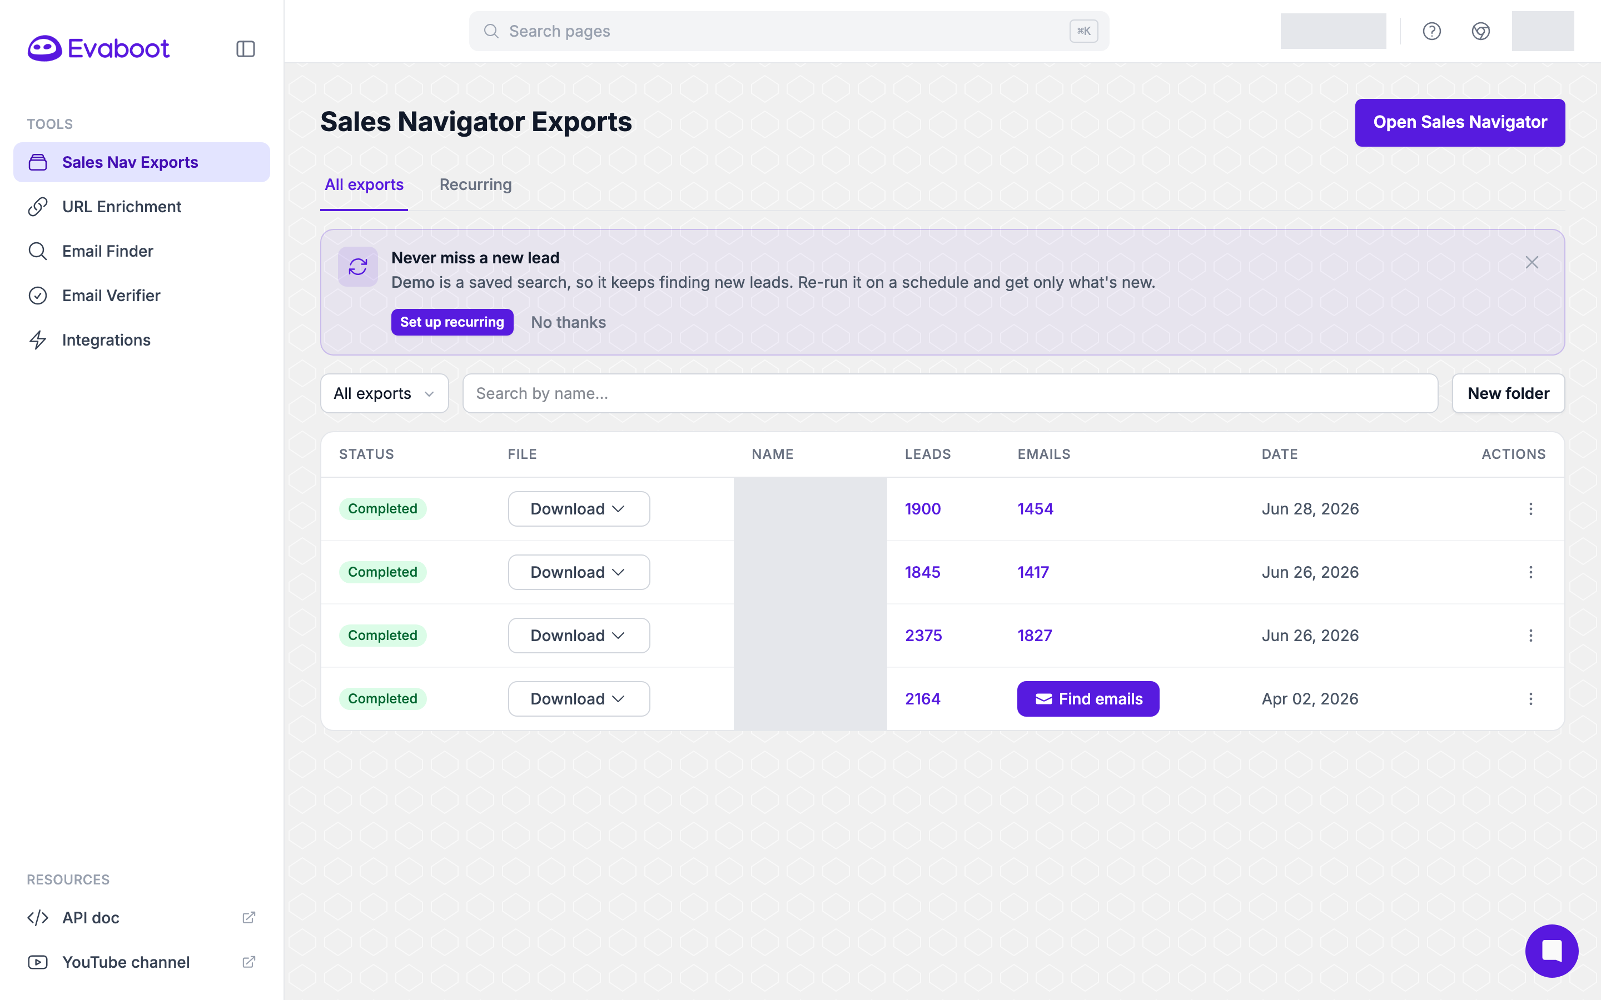Click the YouTube channel external link icon

pos(248,962)
